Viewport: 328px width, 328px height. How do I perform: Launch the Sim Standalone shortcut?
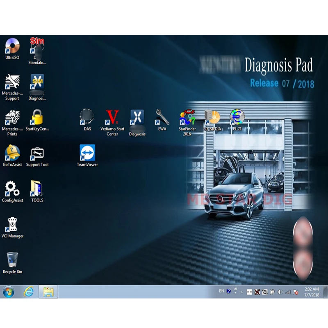point(37,51)
